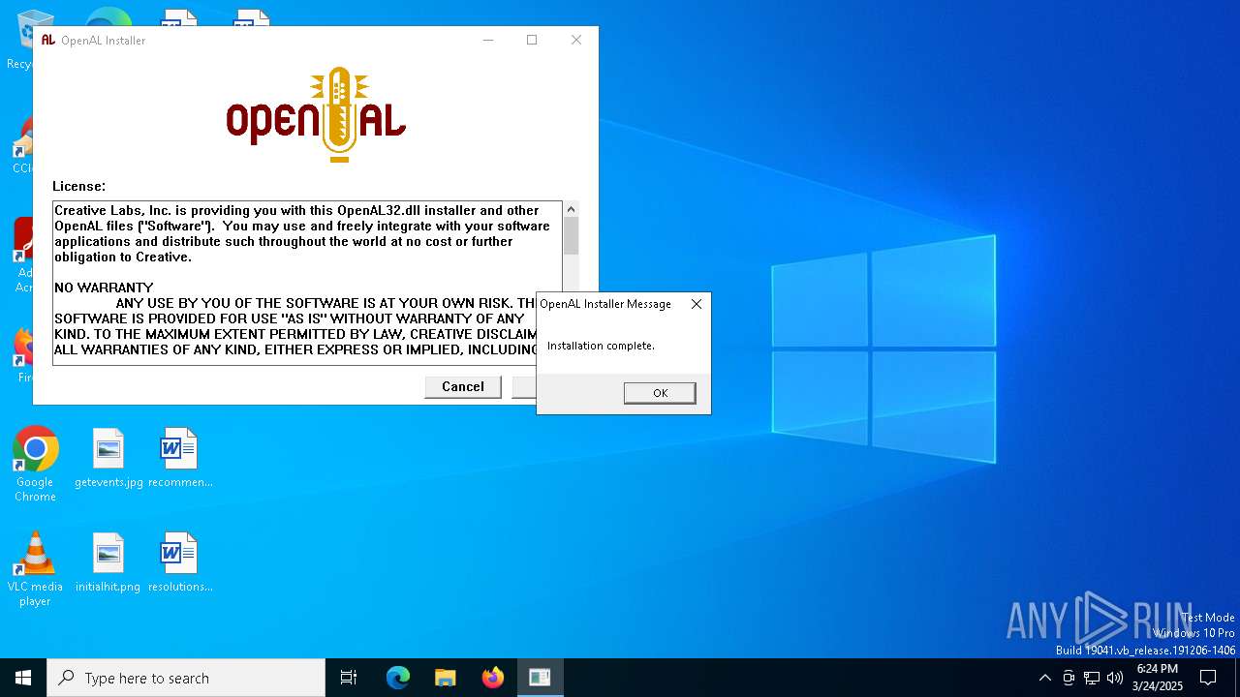
Task: Confirm the Installation complete message with OK
Action: (x=660, y=393)
